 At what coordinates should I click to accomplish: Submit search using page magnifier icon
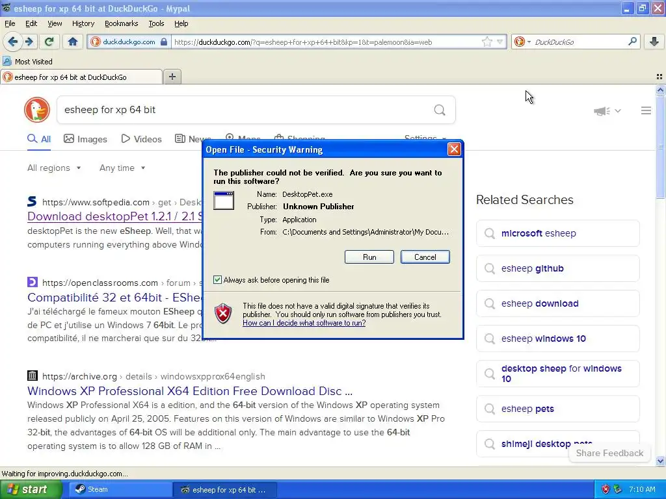point(440,110)
